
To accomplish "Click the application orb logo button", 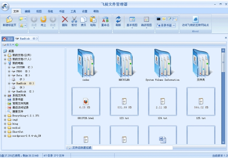I will (x=5, y=6).
